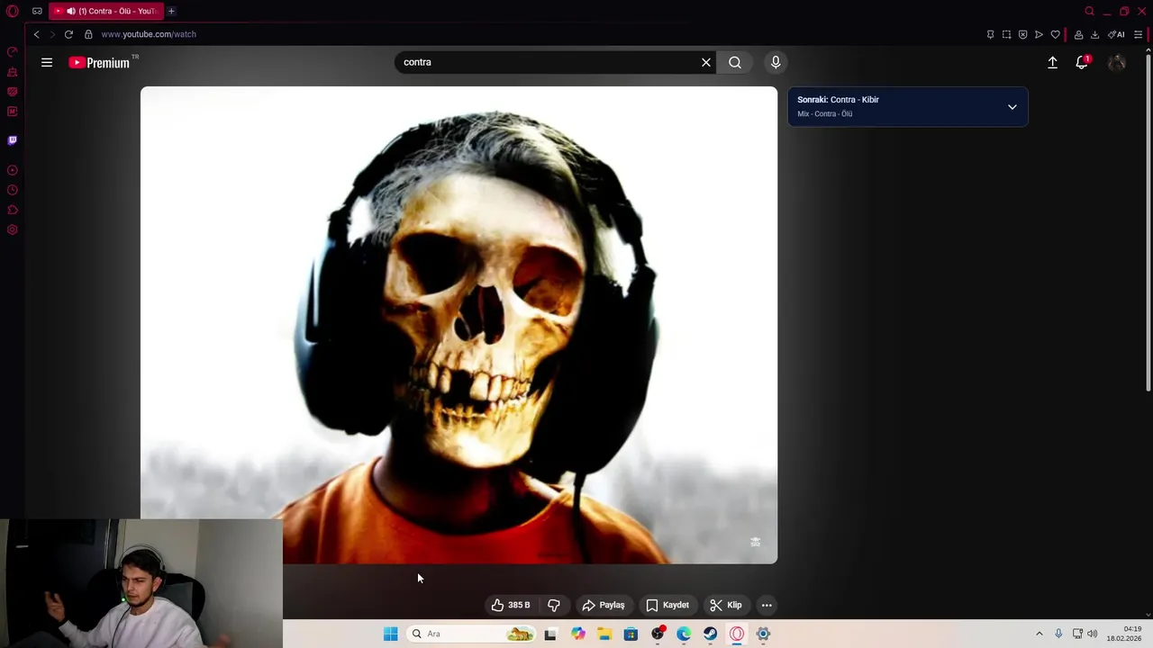
Task: Open the third pink icon in Opera sidebar
Action: click(13, 92)
